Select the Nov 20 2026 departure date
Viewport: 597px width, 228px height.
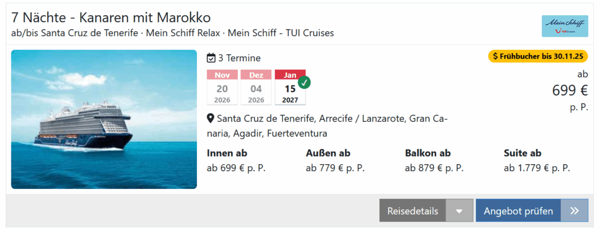222,88
